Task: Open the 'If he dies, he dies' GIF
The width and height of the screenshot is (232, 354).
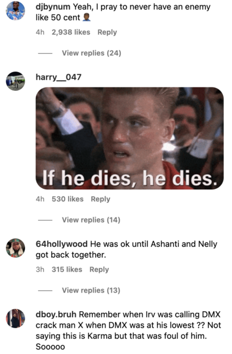Action: [130, 139]
